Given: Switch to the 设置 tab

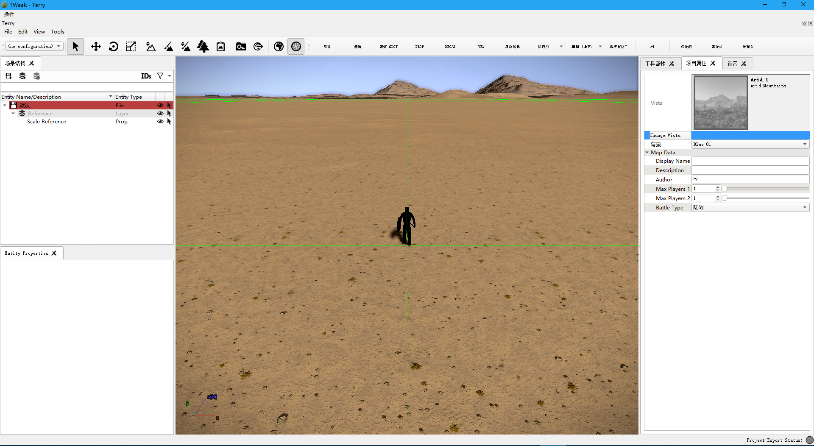Looking at the screenshot, I should pos(732,64).
